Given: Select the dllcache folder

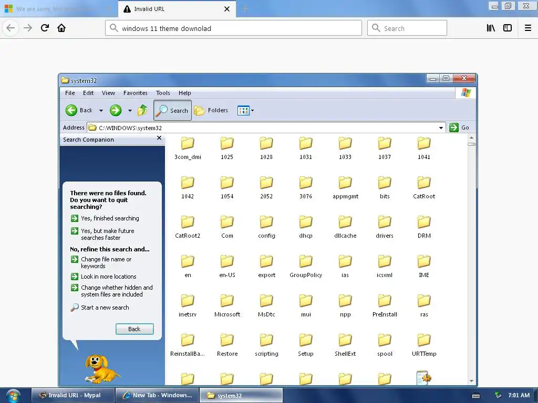Looking at the screenshot, I should [345, 228].
